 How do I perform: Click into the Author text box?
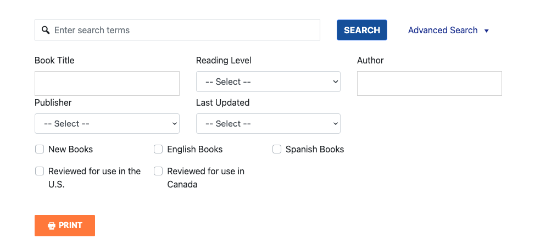click(x=429, y=83)
